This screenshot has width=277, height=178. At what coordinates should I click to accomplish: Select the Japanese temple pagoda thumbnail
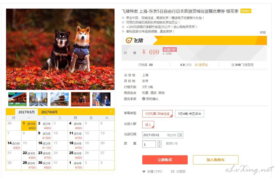tap(60, 99)
